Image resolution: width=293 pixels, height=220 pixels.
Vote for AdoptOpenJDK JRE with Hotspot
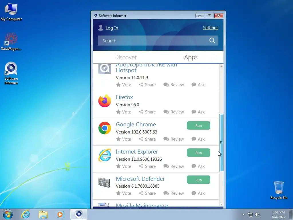(x=124, y=85)
